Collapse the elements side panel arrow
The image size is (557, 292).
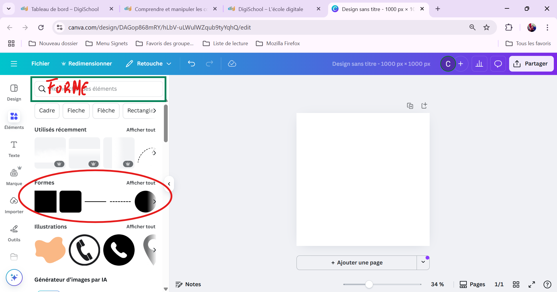[169, 184]
